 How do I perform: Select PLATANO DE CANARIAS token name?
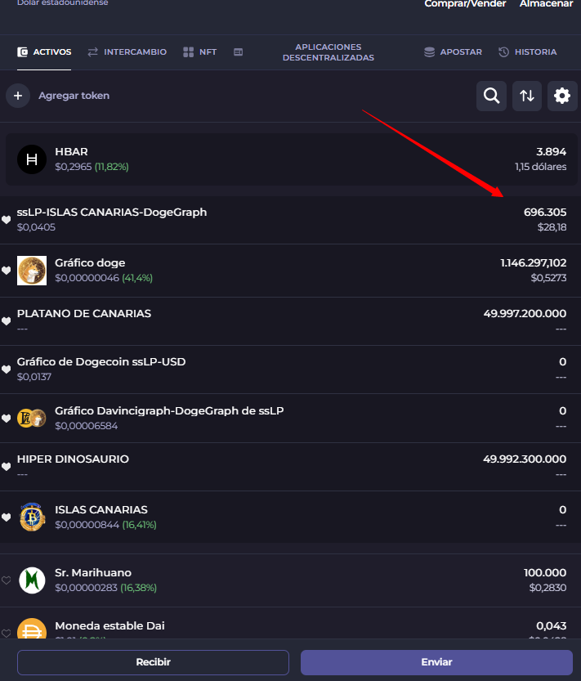coord(84,314)
